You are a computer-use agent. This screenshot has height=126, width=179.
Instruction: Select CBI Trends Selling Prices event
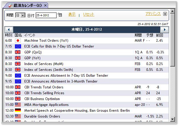44,93
